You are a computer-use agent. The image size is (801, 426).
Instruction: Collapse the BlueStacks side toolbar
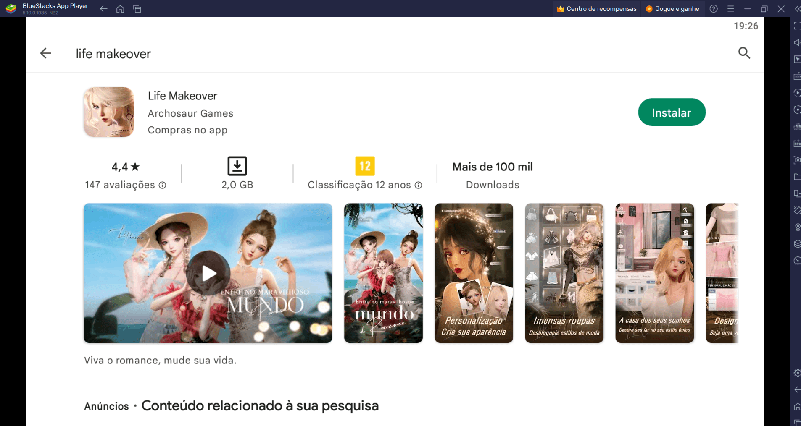pos(797,9)
